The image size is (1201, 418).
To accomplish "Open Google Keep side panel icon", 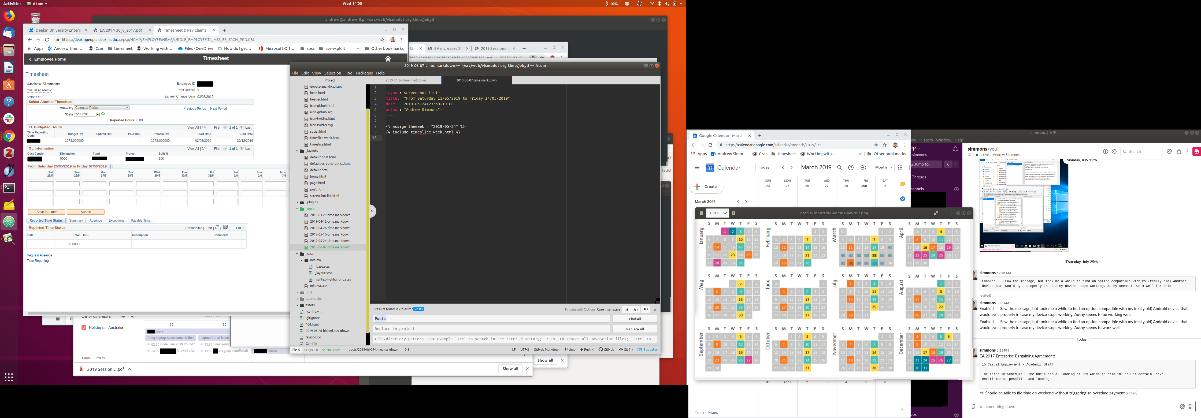I will point(903,184).
